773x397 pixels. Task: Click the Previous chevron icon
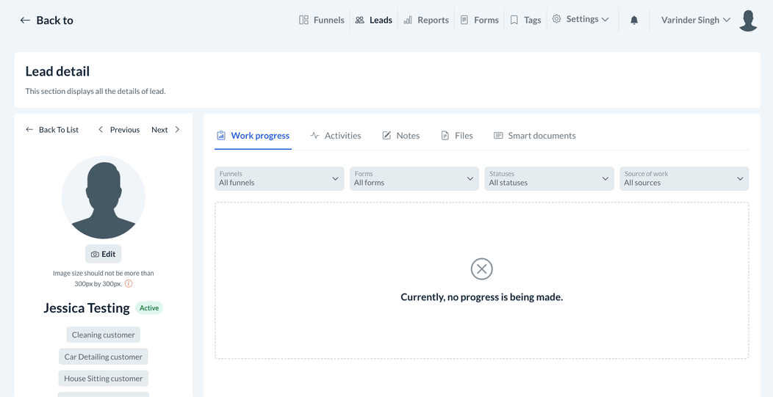(x=101, y=130)
